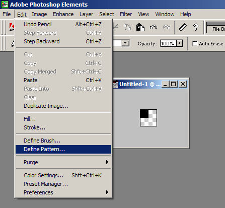
Task: Open the Help question mark icon
Action: (x=196, y=27)
